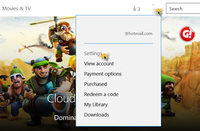Open Settings from the account menu
The height and width of the screenshot is (131, 200).
tap(93, 53)
